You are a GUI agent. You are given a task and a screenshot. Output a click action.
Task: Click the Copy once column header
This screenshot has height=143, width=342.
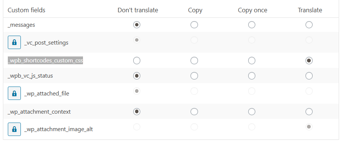[x=253, y=10]
